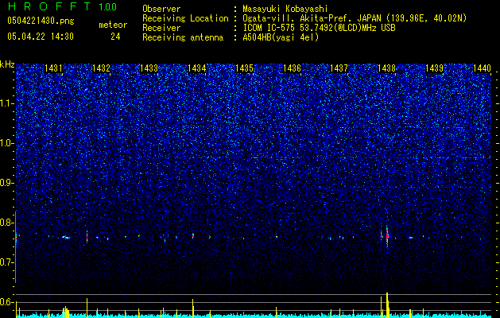Click the kHz axis unit label

(x=7, y=64)
